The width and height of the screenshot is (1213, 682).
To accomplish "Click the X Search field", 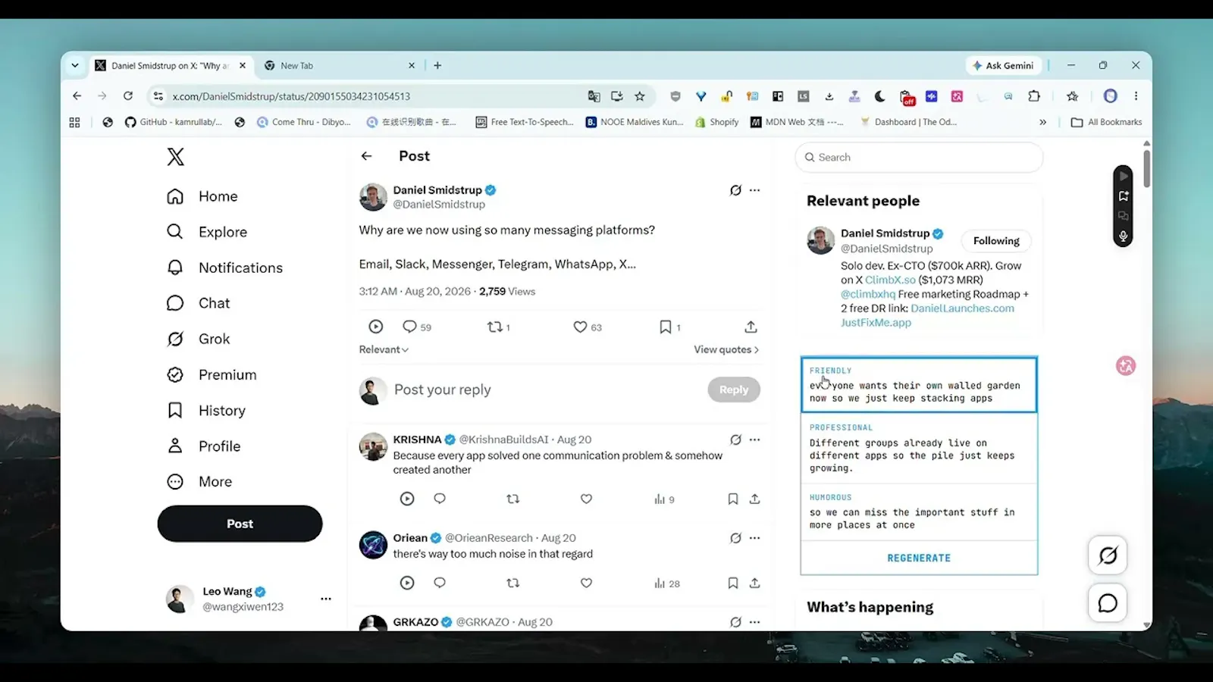I will pos(919,158).
